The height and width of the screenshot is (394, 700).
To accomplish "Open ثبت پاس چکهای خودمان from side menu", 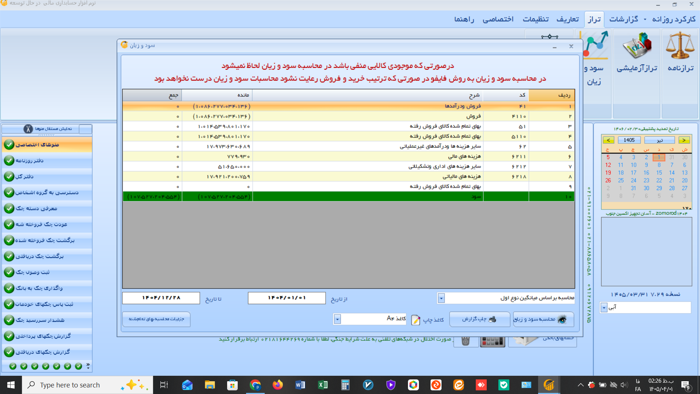I will pyautogui.click(x=47, y=304).
